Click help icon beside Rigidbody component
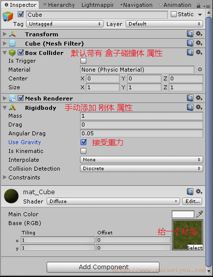This screenshot has width=213, height=277. [x=190, y=107]
